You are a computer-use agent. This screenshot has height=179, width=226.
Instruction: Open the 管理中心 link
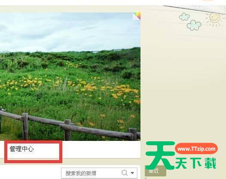21,149
